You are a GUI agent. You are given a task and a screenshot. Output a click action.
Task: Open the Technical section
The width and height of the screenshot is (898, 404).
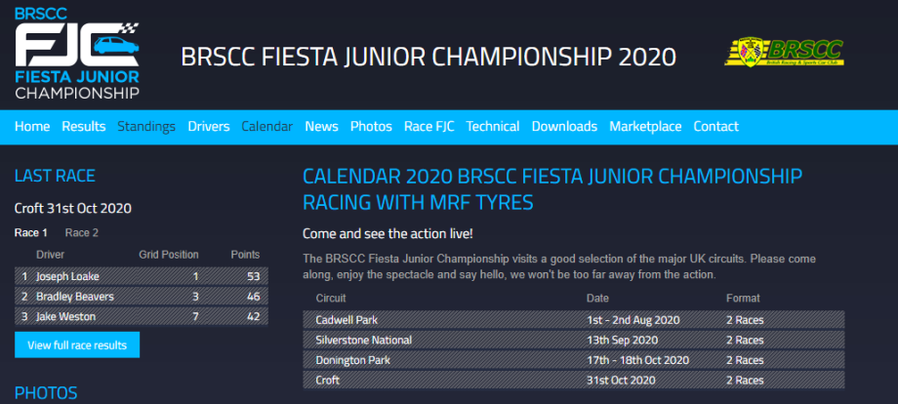493,127
